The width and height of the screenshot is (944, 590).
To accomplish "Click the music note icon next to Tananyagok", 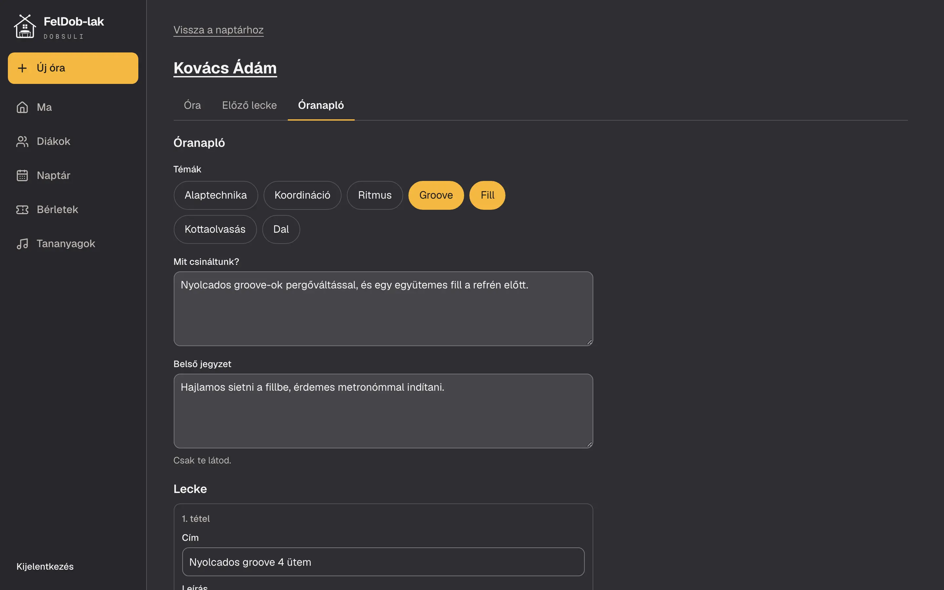I will (x=22, y=244).
